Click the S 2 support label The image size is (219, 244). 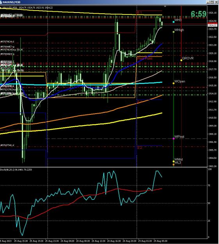(139, 148)
